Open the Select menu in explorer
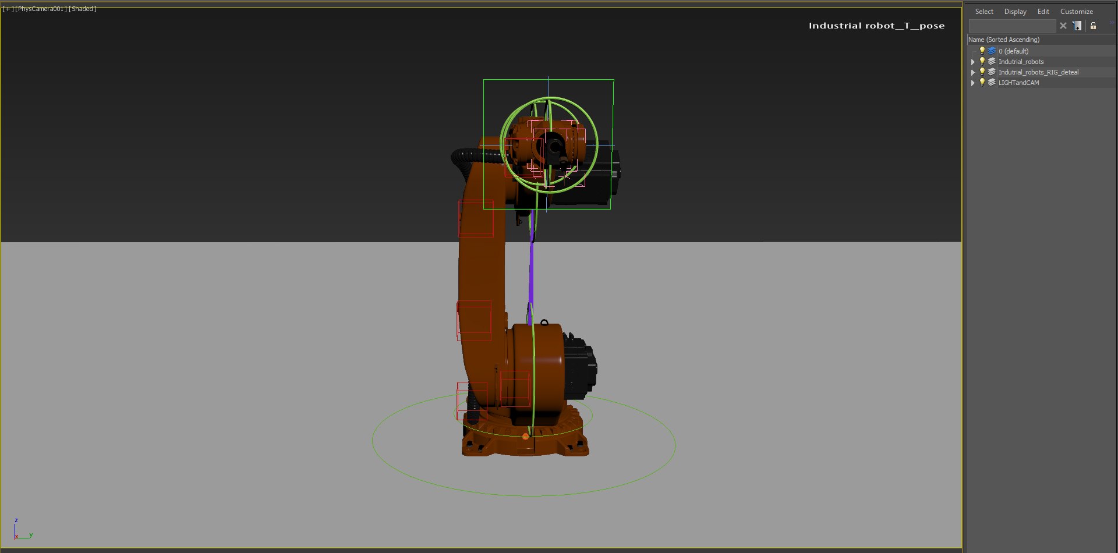 [984, 12]
